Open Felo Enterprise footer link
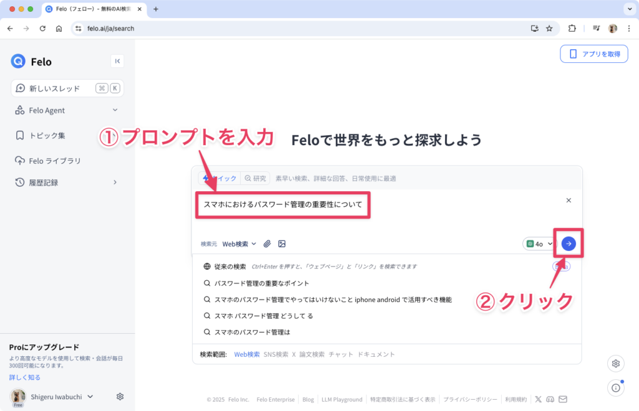 [275, 400]
